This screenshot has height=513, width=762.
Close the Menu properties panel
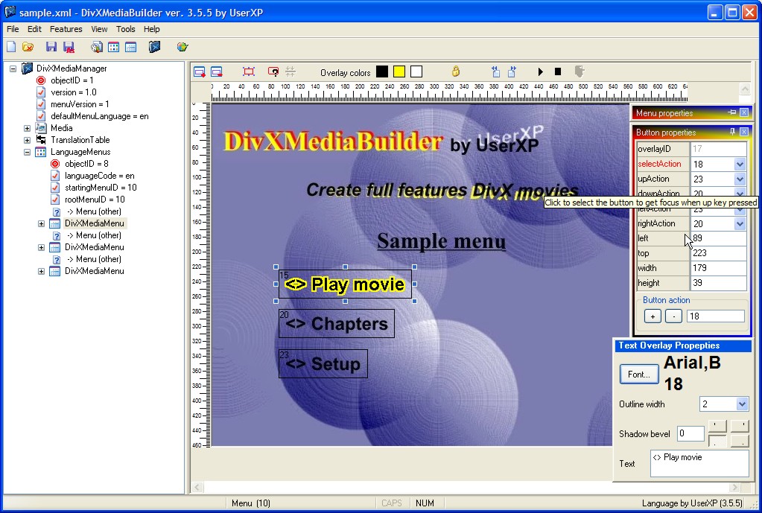coord(744,112)
